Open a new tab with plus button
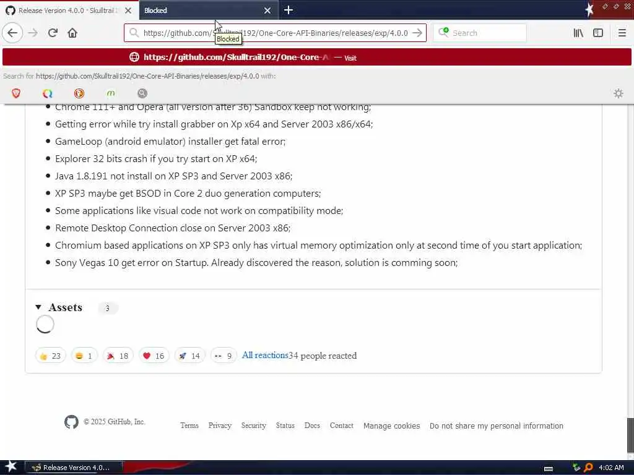 coord(289,10)
